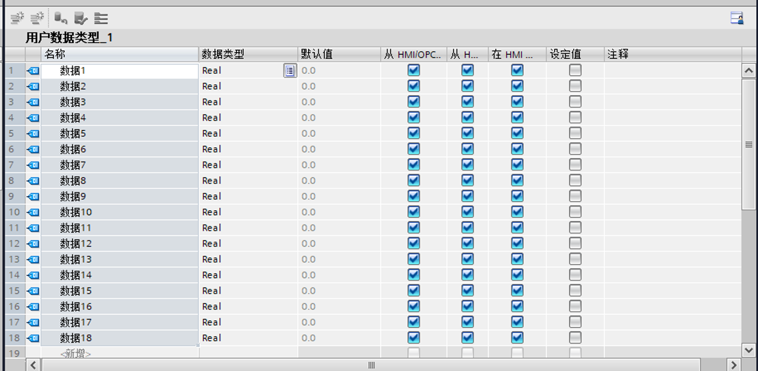Enable 设定值 checkbox for 数据18
The image size is (758, 371).
click(574, 337)
